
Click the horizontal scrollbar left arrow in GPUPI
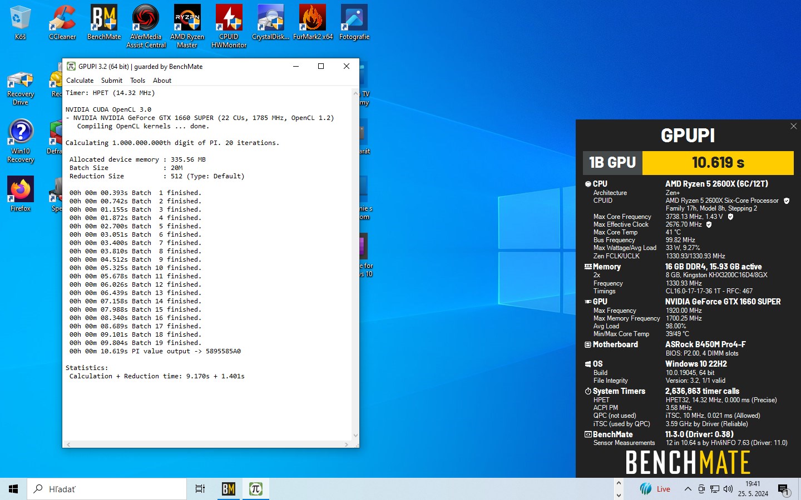(68, 444)
